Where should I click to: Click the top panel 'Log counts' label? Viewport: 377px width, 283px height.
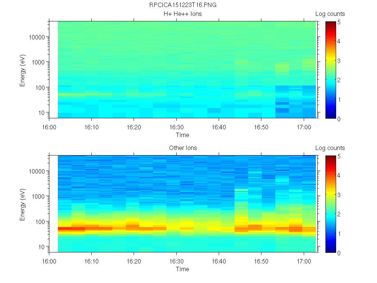330,14
